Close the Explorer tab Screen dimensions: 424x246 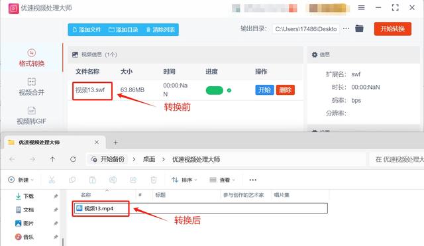(97, 143)
